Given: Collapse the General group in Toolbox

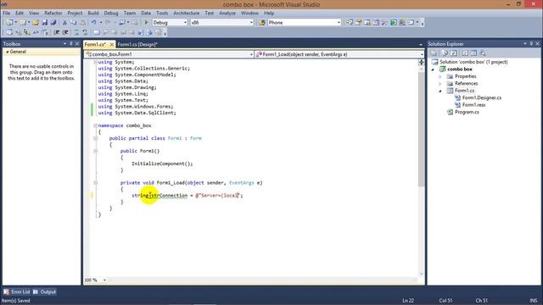Looking at the screenshot, I should (8, 52).
